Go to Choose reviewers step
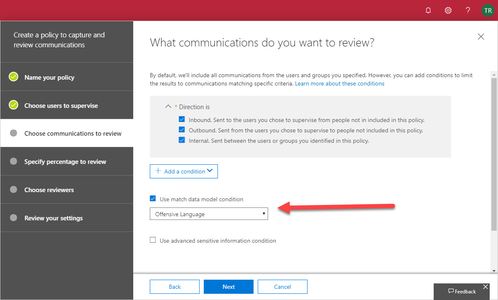498x300 pixels. (49, 190)
